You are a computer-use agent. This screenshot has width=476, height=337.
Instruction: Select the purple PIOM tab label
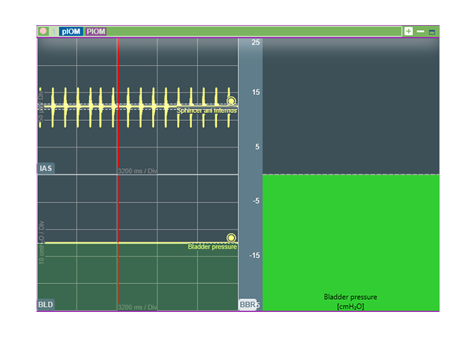click(x=96, y=31)
